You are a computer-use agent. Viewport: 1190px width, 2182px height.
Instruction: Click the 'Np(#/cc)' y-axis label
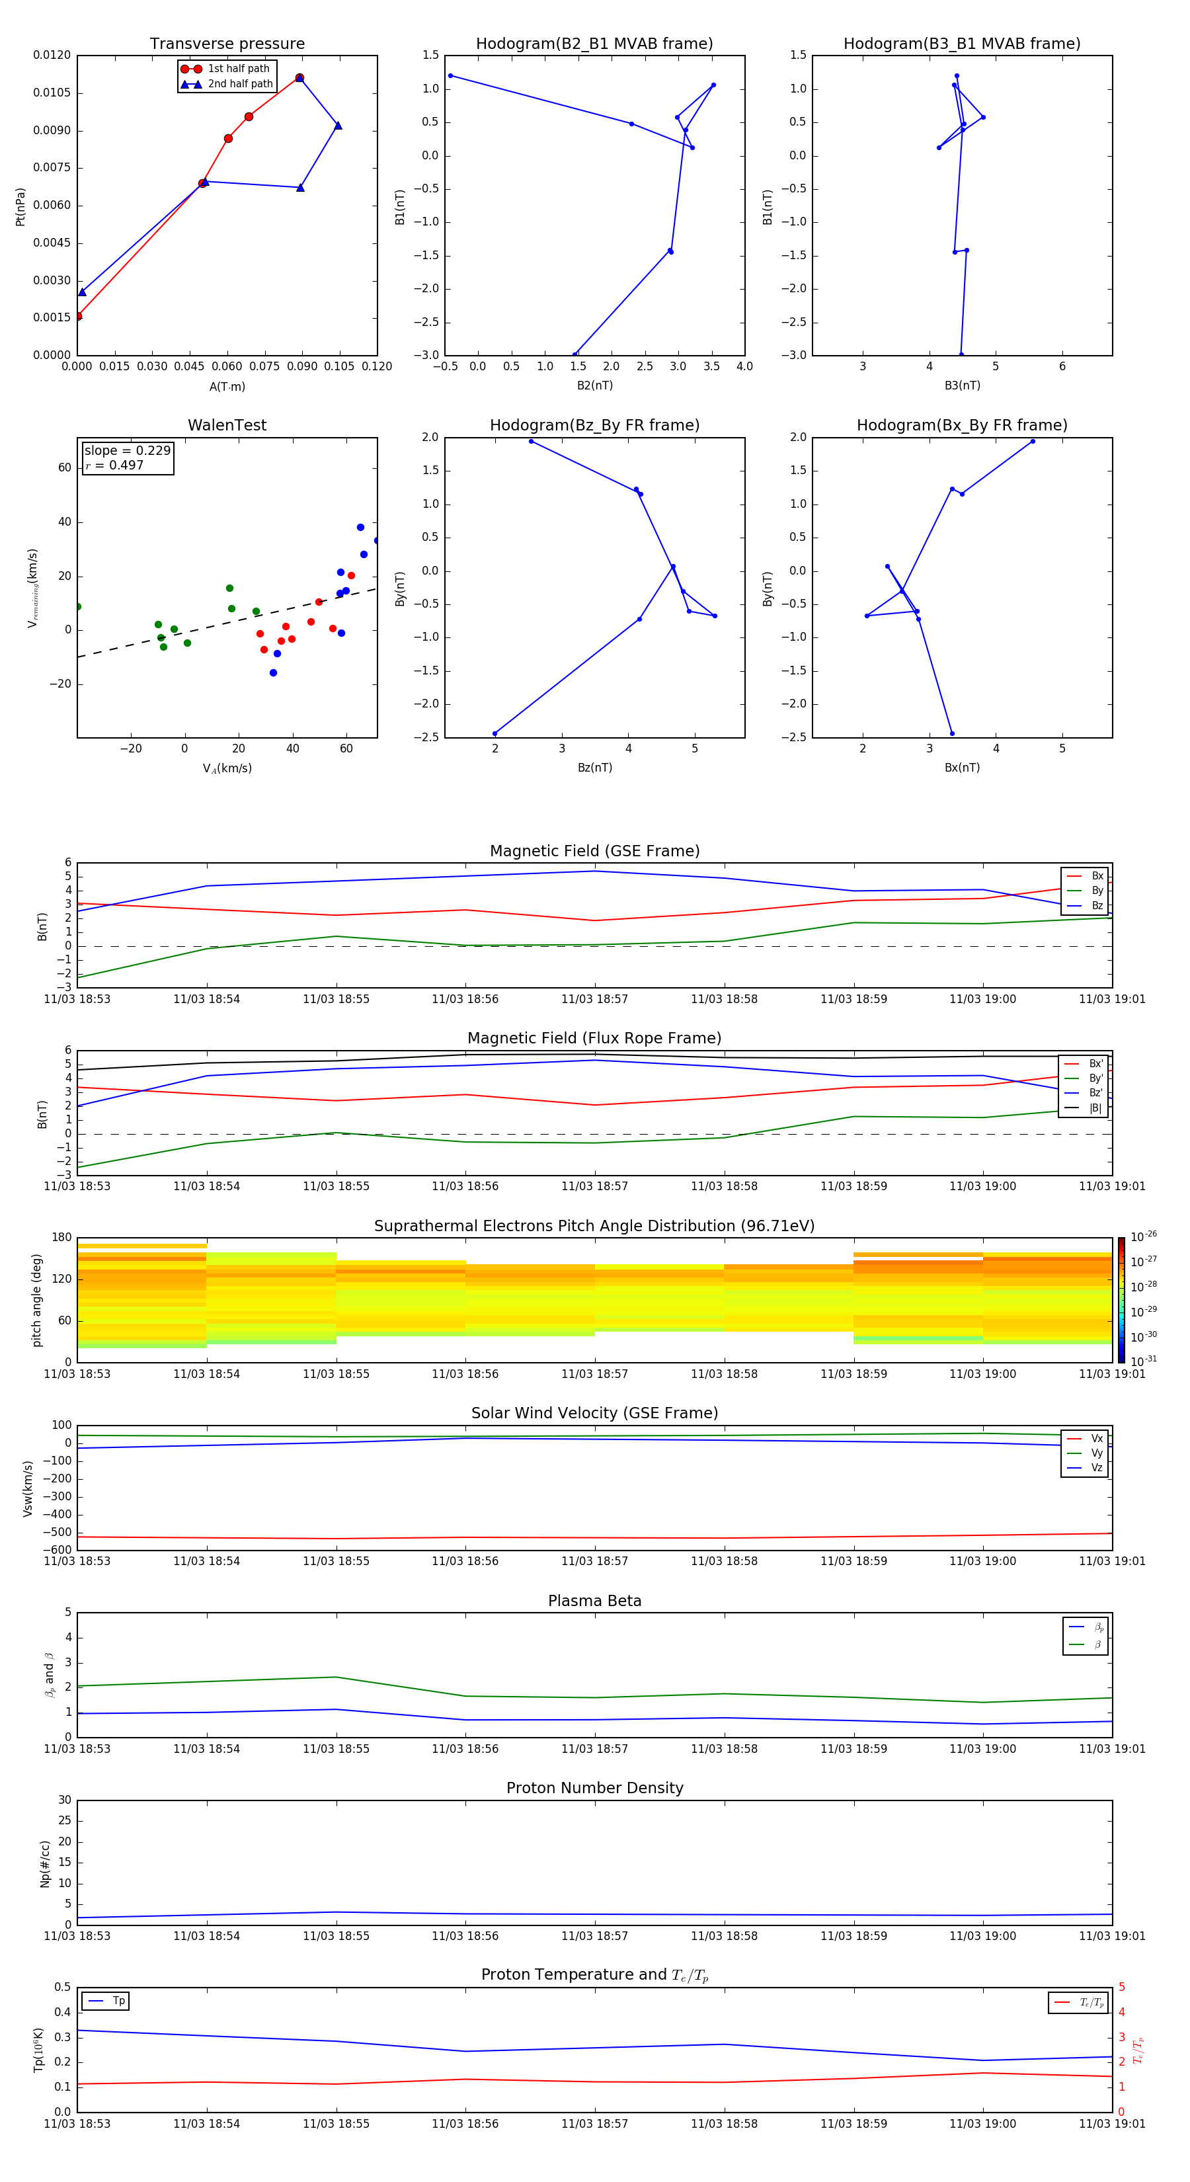[45, 1863]
